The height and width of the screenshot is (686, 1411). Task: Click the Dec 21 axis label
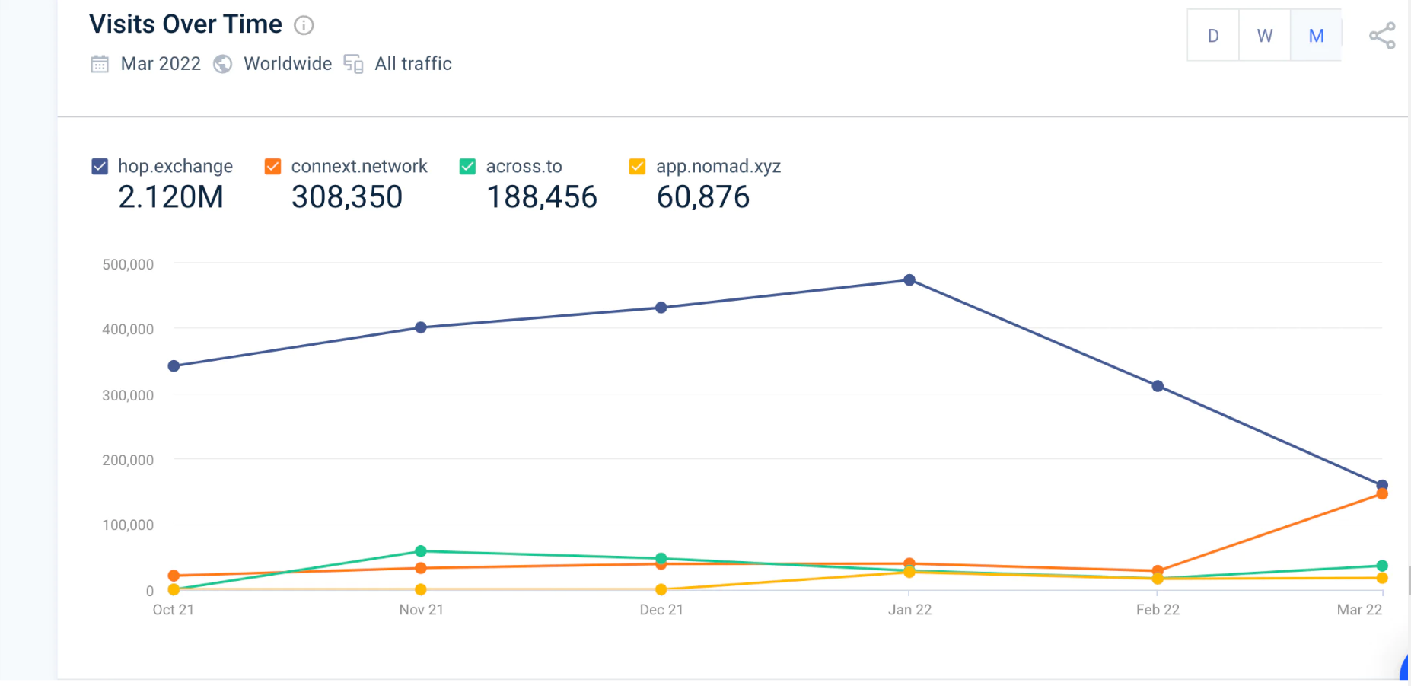(x=661, y=610)
